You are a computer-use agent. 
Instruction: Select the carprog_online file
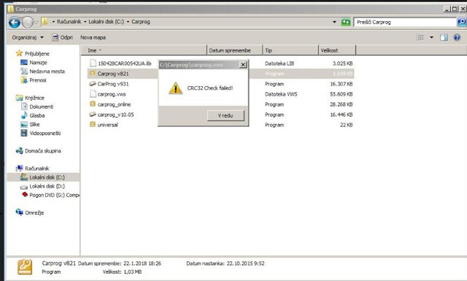point(114,104)
